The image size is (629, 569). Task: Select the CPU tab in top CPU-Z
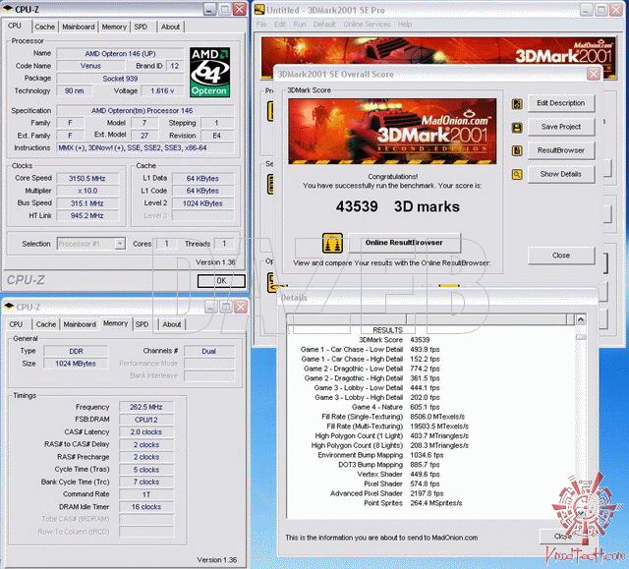[x=15, y=27]
